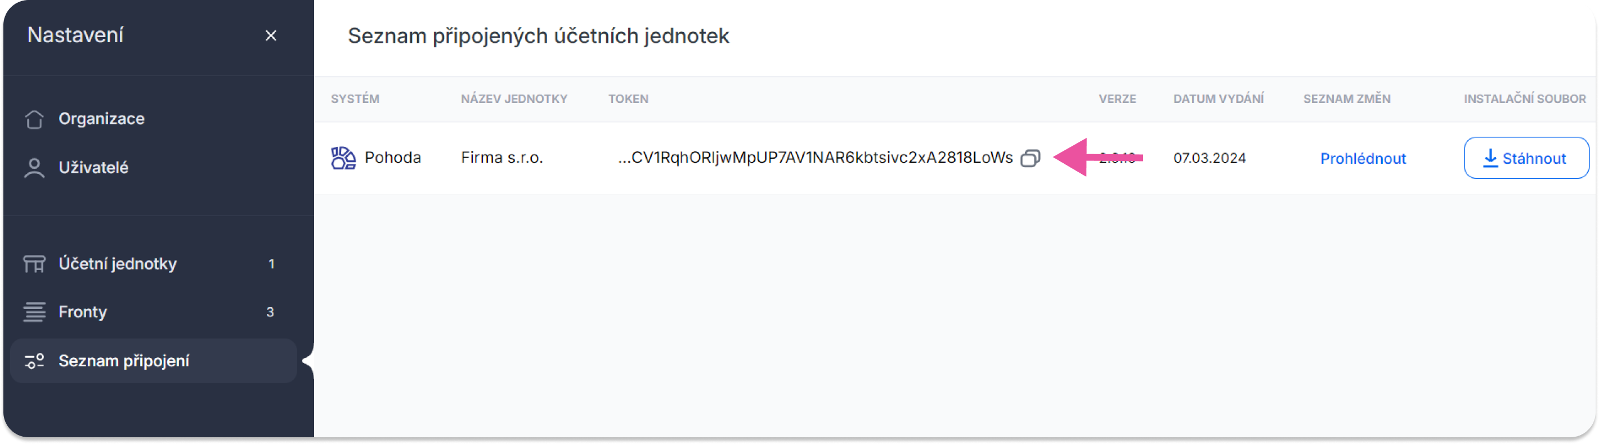Click the Pohoda system logo icon
Screen dimensions: 1599x444
tap(343, 158)
